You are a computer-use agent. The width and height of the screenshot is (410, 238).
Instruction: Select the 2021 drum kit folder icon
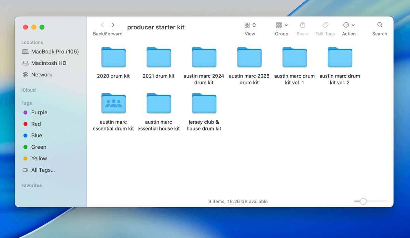(x=159, y=57)
